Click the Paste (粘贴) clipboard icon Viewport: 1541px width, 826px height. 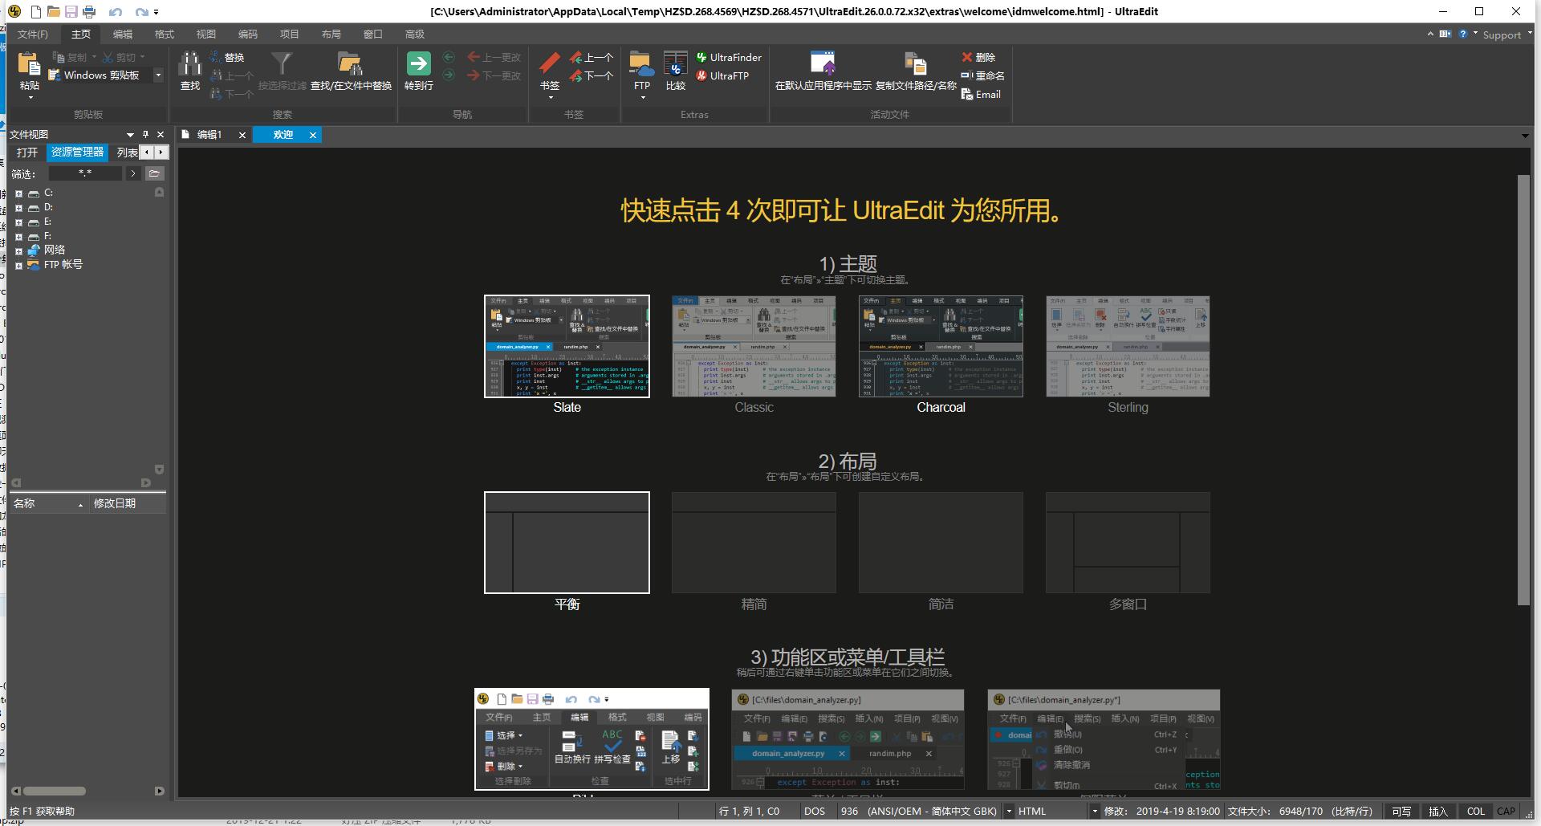[x=30, y=64]
